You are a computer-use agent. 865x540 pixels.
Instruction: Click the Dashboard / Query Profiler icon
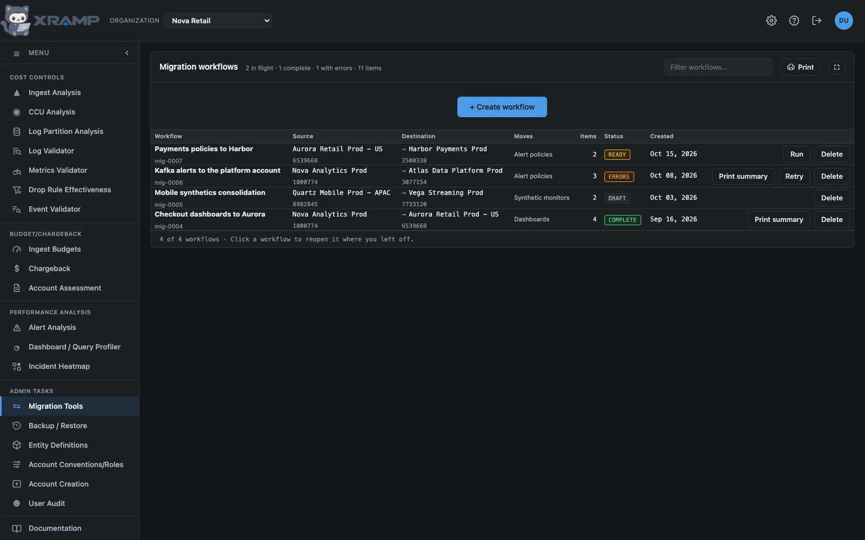pyautogui.click(x=17, y=347)
